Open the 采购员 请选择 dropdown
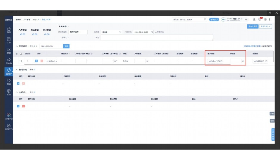 [112, 32]
